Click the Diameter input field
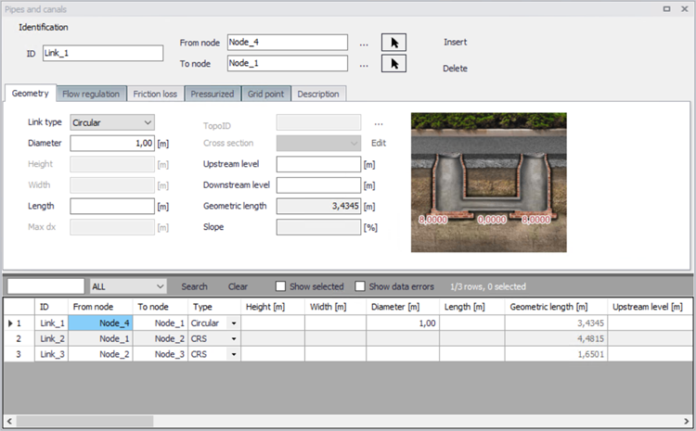Viewport: 696px width, 431px height. click(112, 144)
